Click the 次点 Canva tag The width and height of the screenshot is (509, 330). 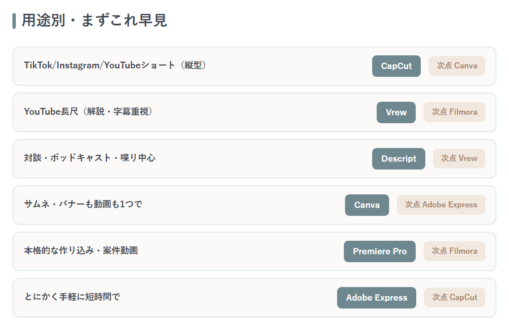point(457,66)
